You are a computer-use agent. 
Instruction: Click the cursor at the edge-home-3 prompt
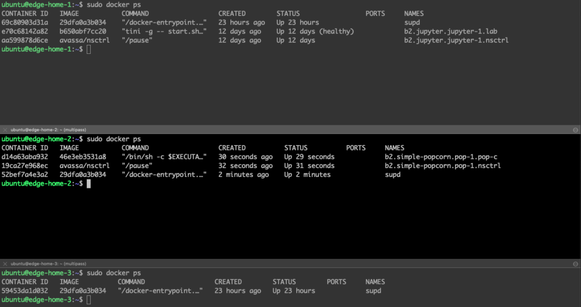tap(89, 300)
